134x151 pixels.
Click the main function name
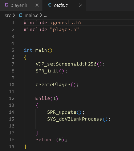click(x=41, y=50)
